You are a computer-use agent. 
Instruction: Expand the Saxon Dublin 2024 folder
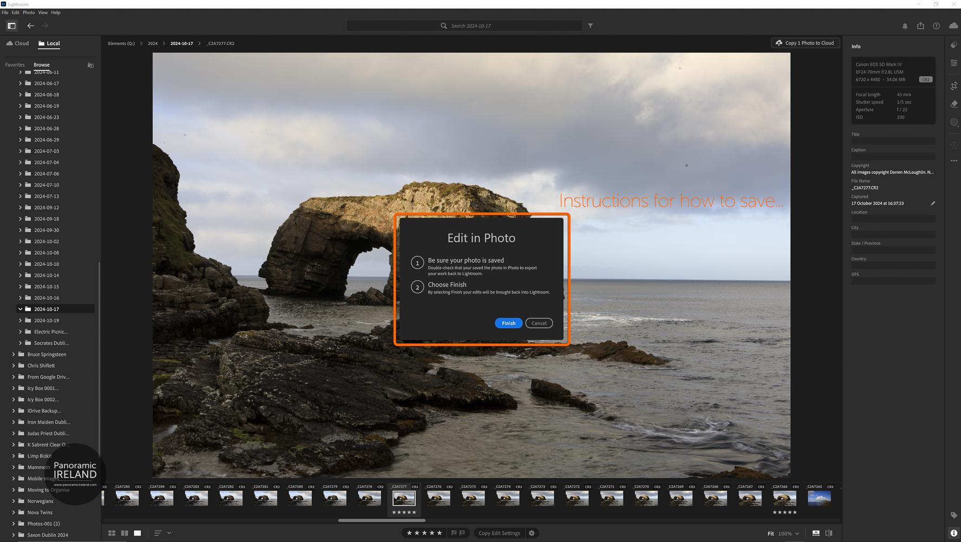point(14,535)
